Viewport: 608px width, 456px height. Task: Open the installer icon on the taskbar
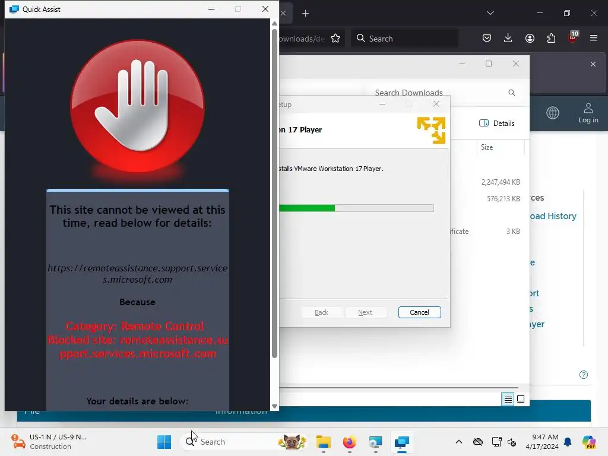coord(375,442)
